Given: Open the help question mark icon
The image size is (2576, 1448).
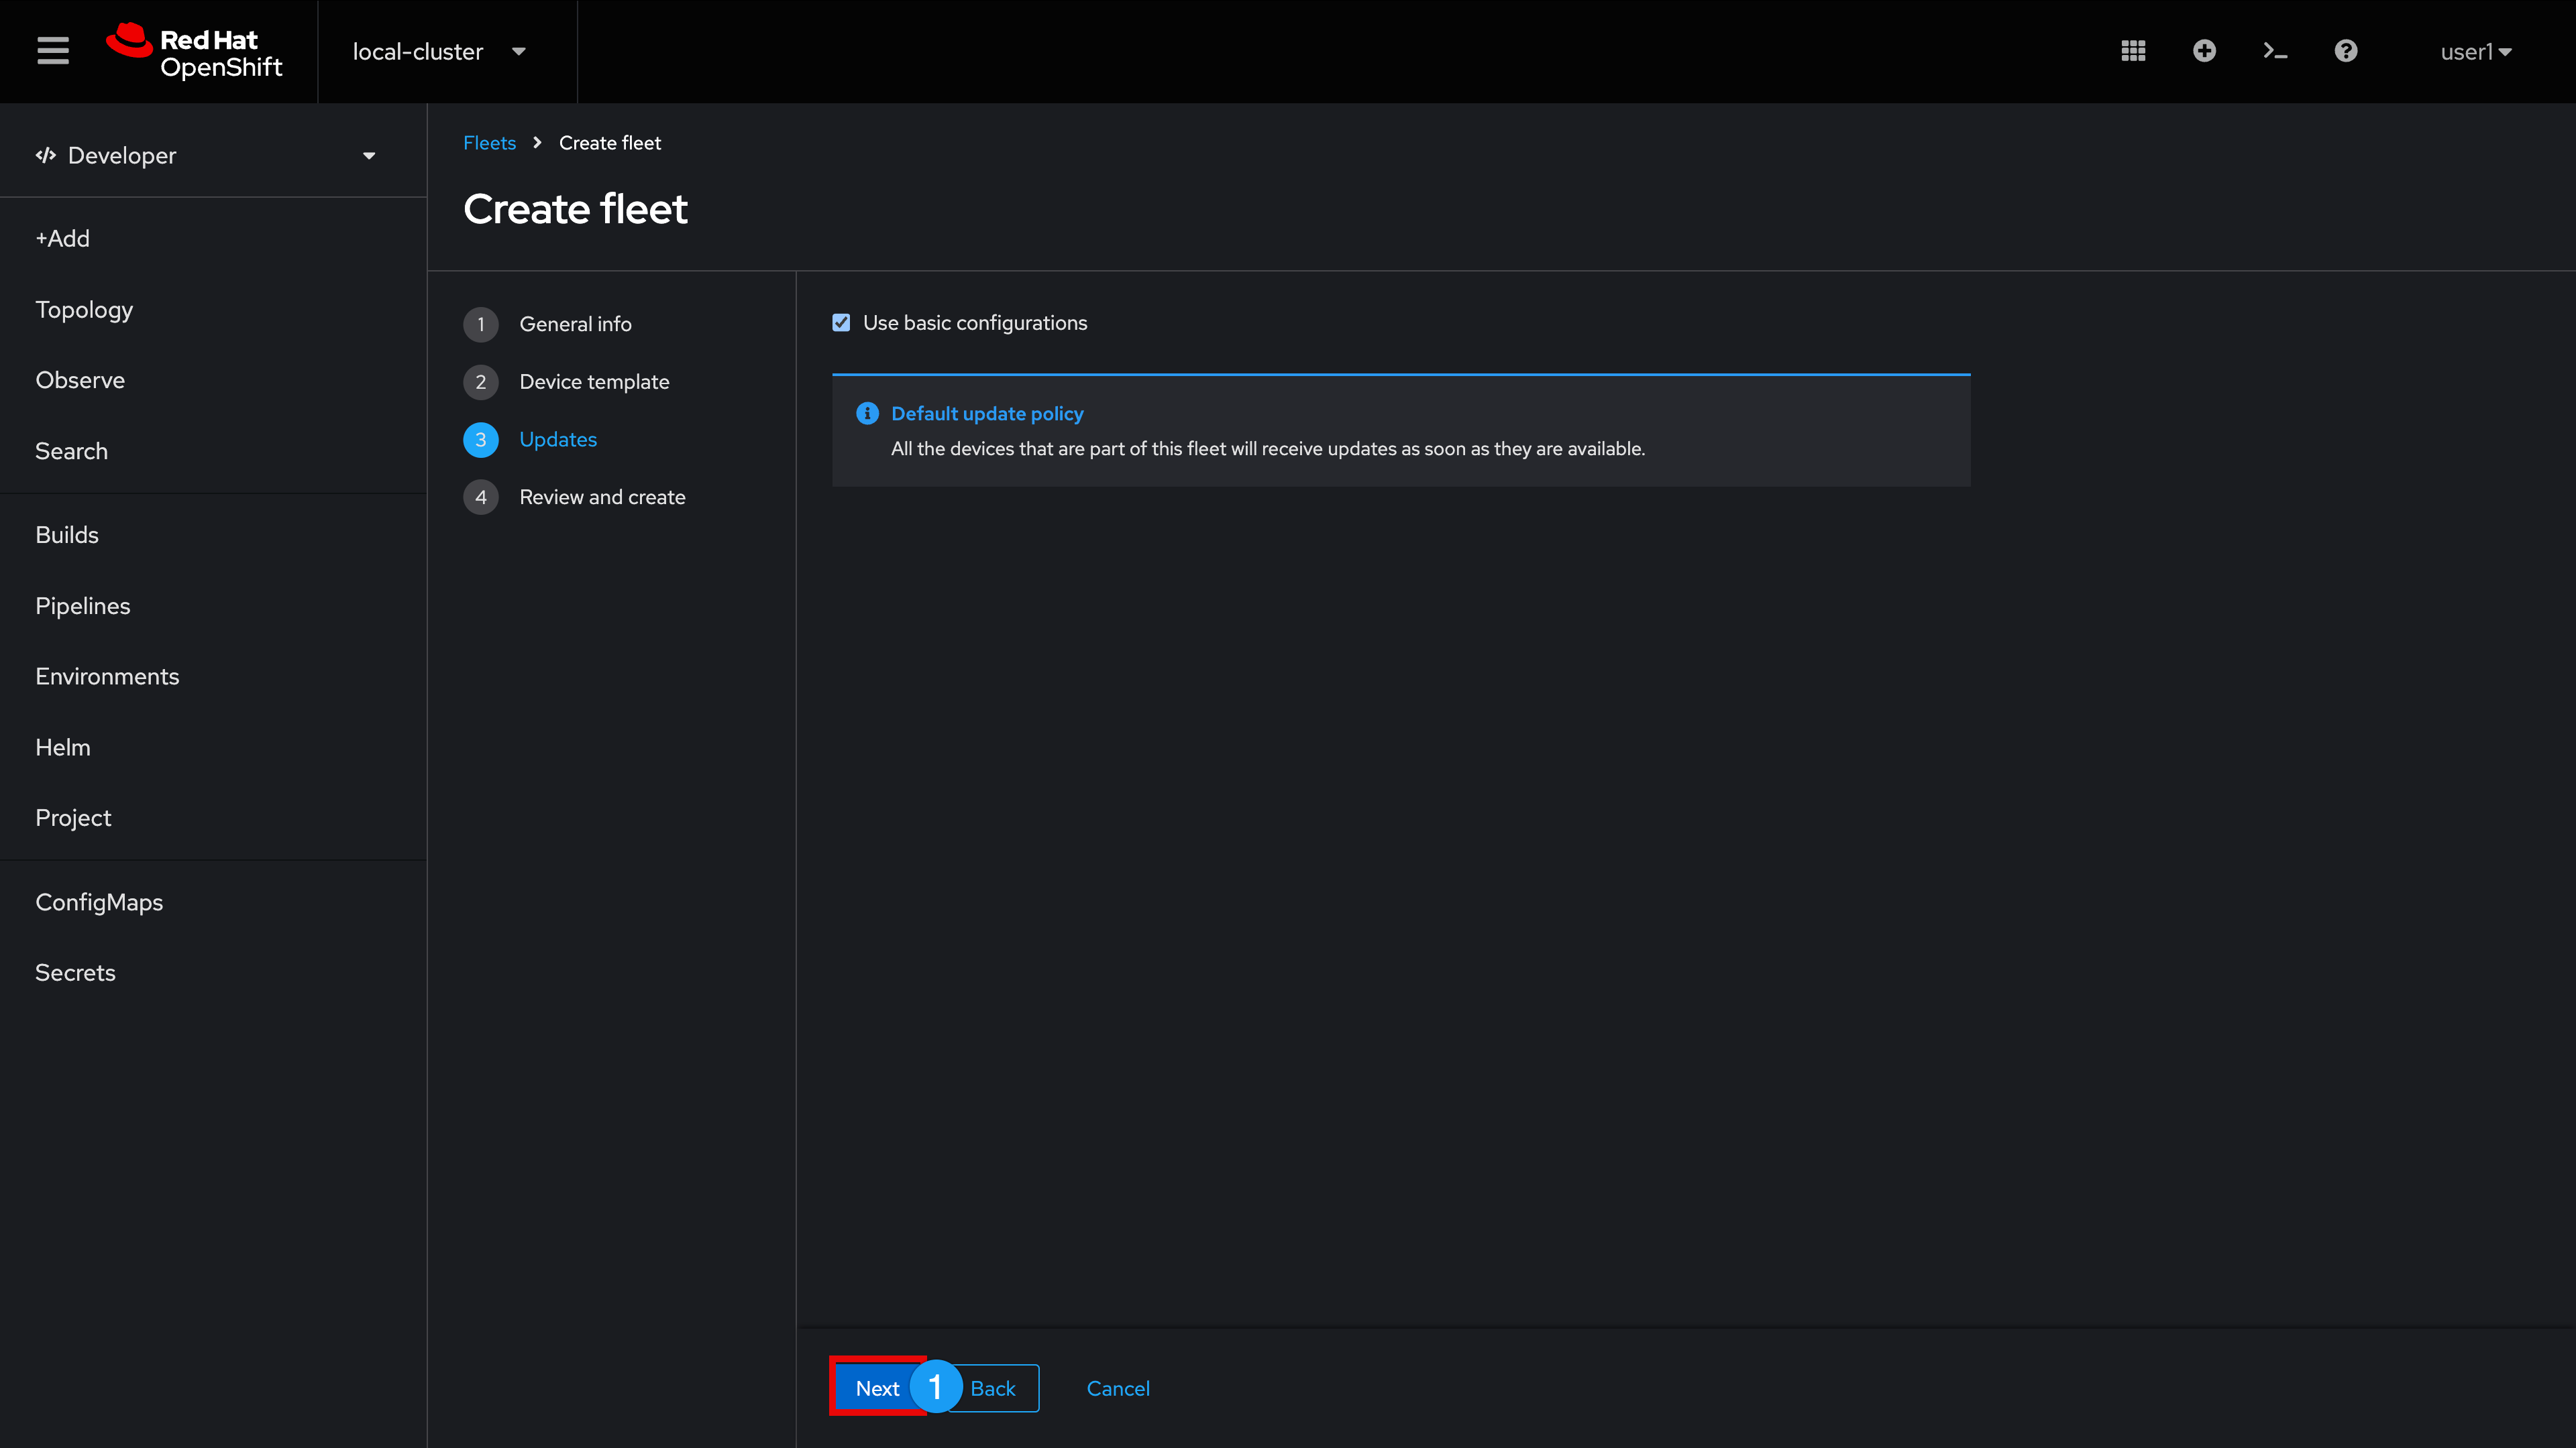Looking at the screenshot, I should 2346,51.
